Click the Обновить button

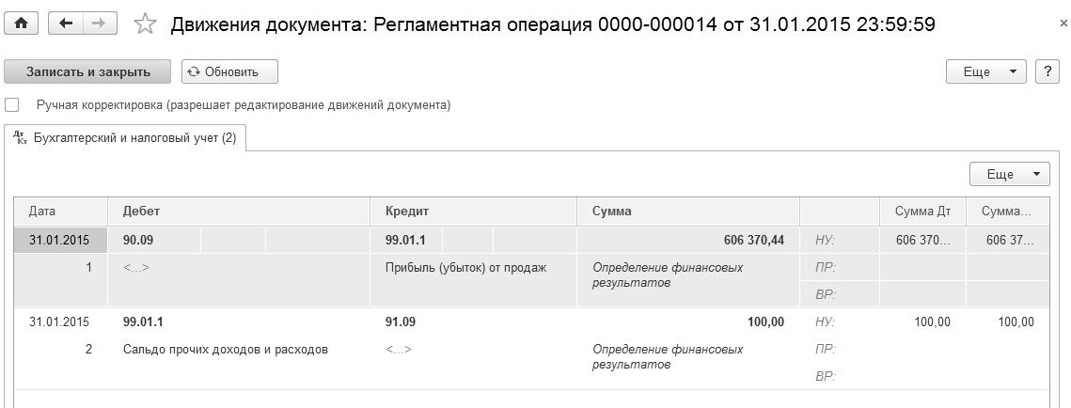coord(229,71)
